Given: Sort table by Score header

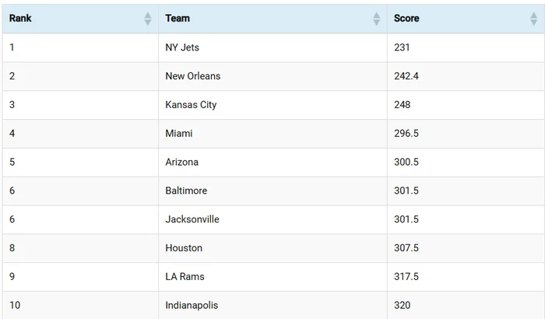Looking at the screenshot, I should coord(406,19).
